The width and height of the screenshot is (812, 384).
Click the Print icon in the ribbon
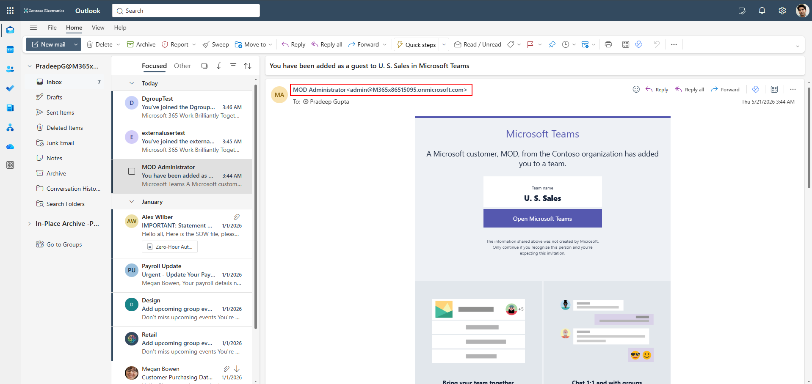tap(608, 44)
